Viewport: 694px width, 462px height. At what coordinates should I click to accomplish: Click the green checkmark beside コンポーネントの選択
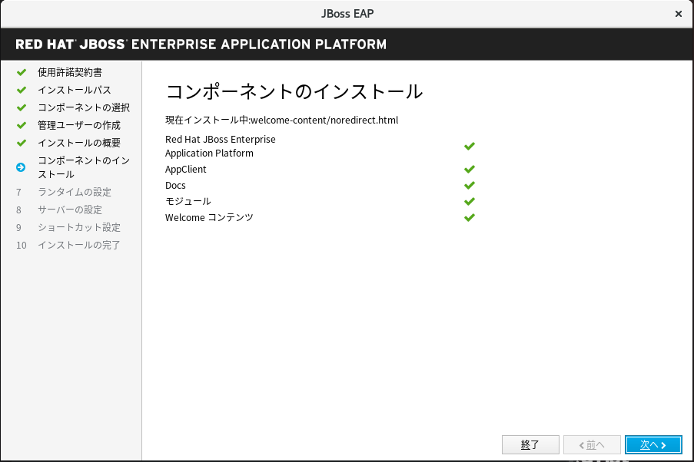(22, 107)
